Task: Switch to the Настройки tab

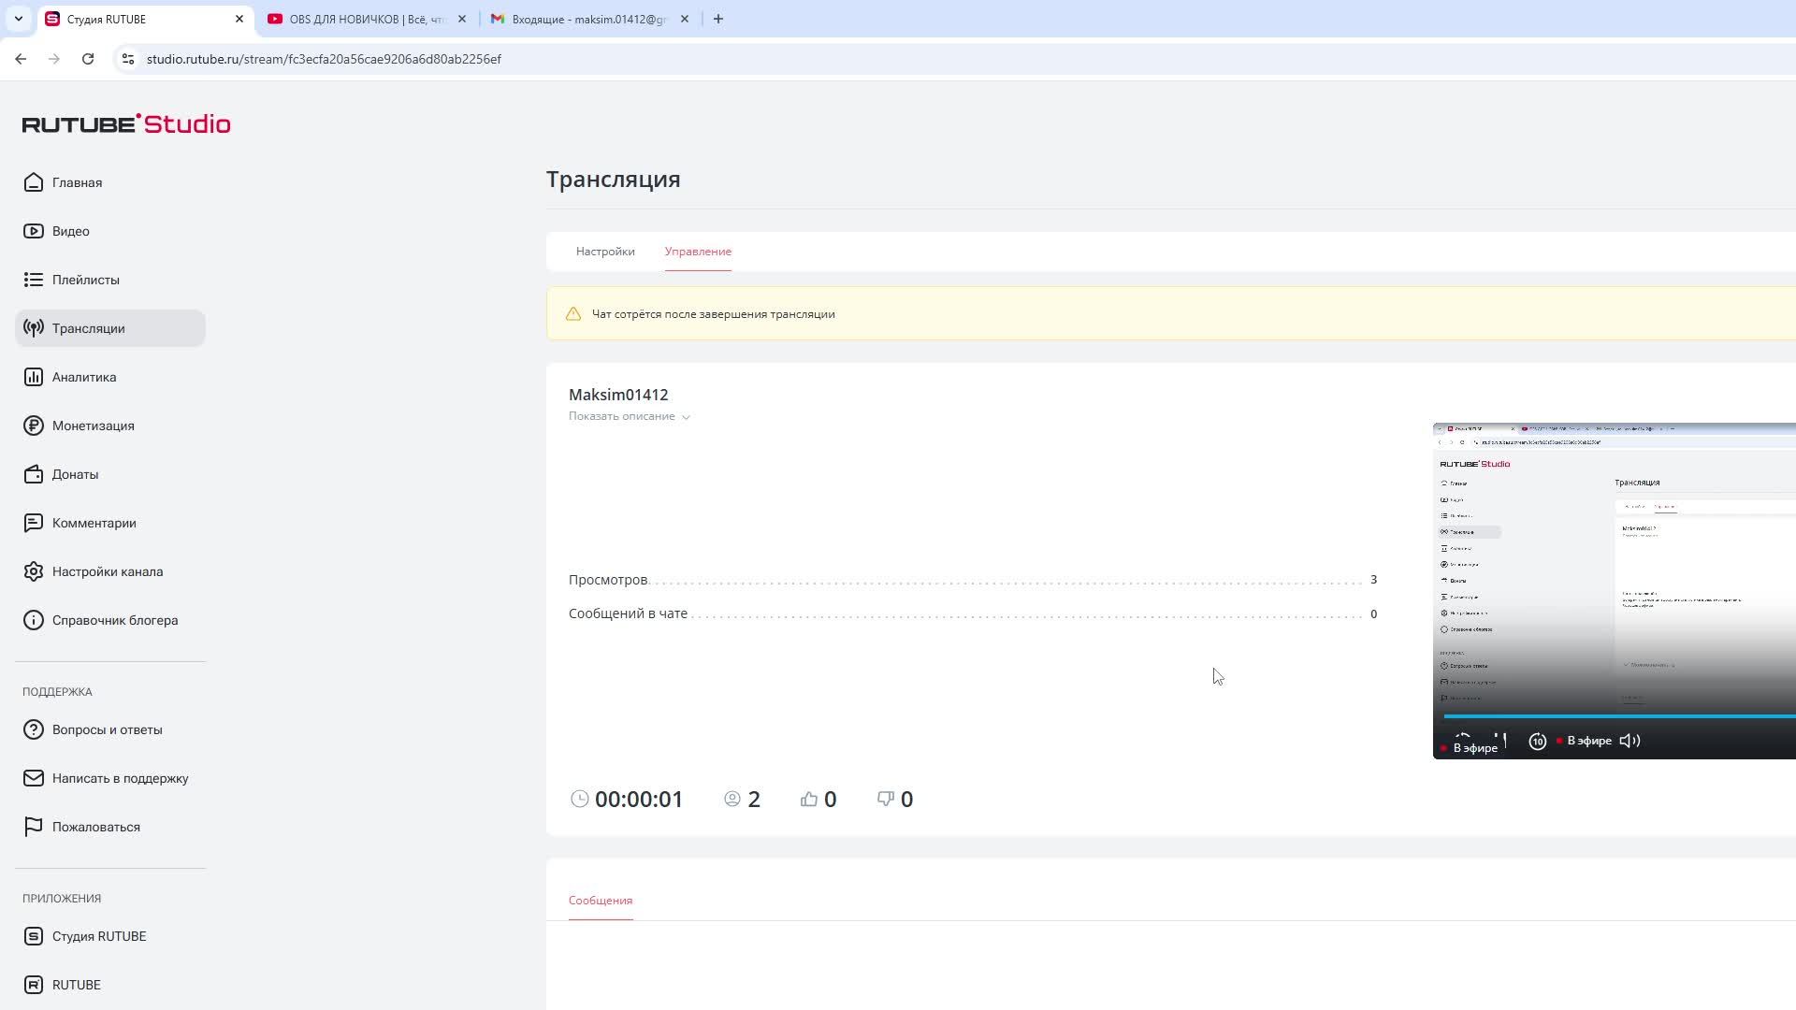Action: 605,252
